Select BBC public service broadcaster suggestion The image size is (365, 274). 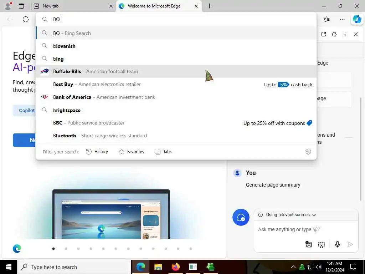[x=176, y=123]
